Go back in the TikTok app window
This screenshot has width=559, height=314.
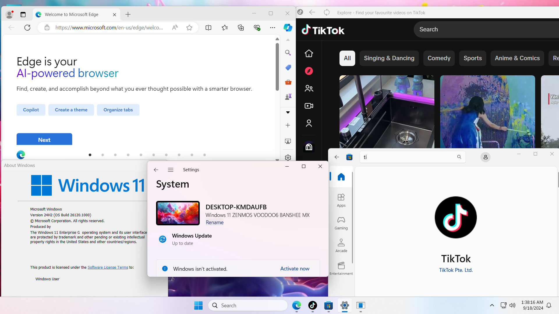click(x=312, y=12)
